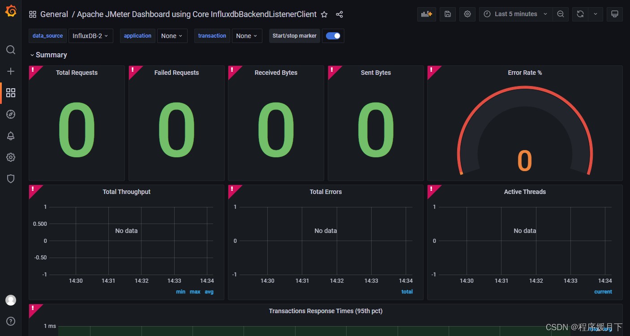
Task: Open the Total Errors panel title menu
Action: coord(326,192)
